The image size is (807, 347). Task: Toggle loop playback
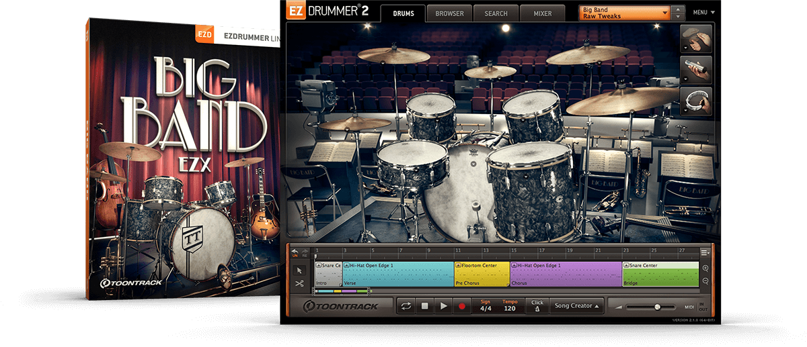tap(406, 305)
